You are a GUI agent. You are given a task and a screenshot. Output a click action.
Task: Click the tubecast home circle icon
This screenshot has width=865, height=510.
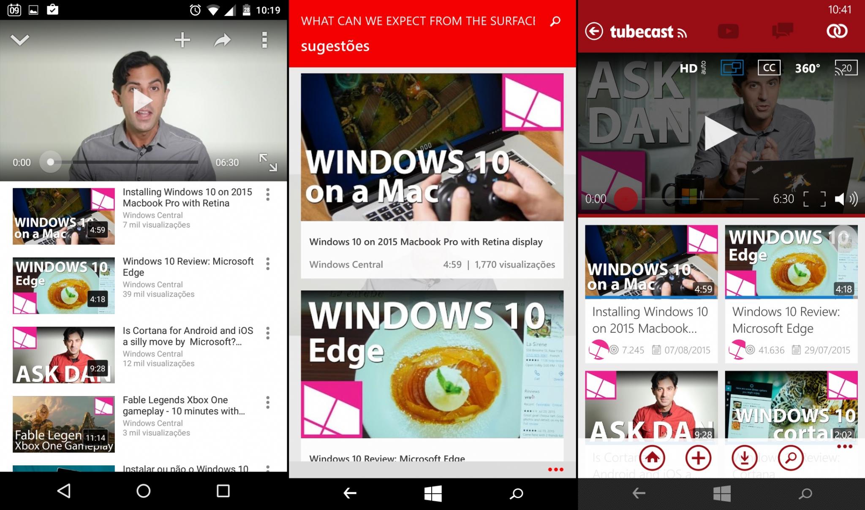(x=652, y=458)
